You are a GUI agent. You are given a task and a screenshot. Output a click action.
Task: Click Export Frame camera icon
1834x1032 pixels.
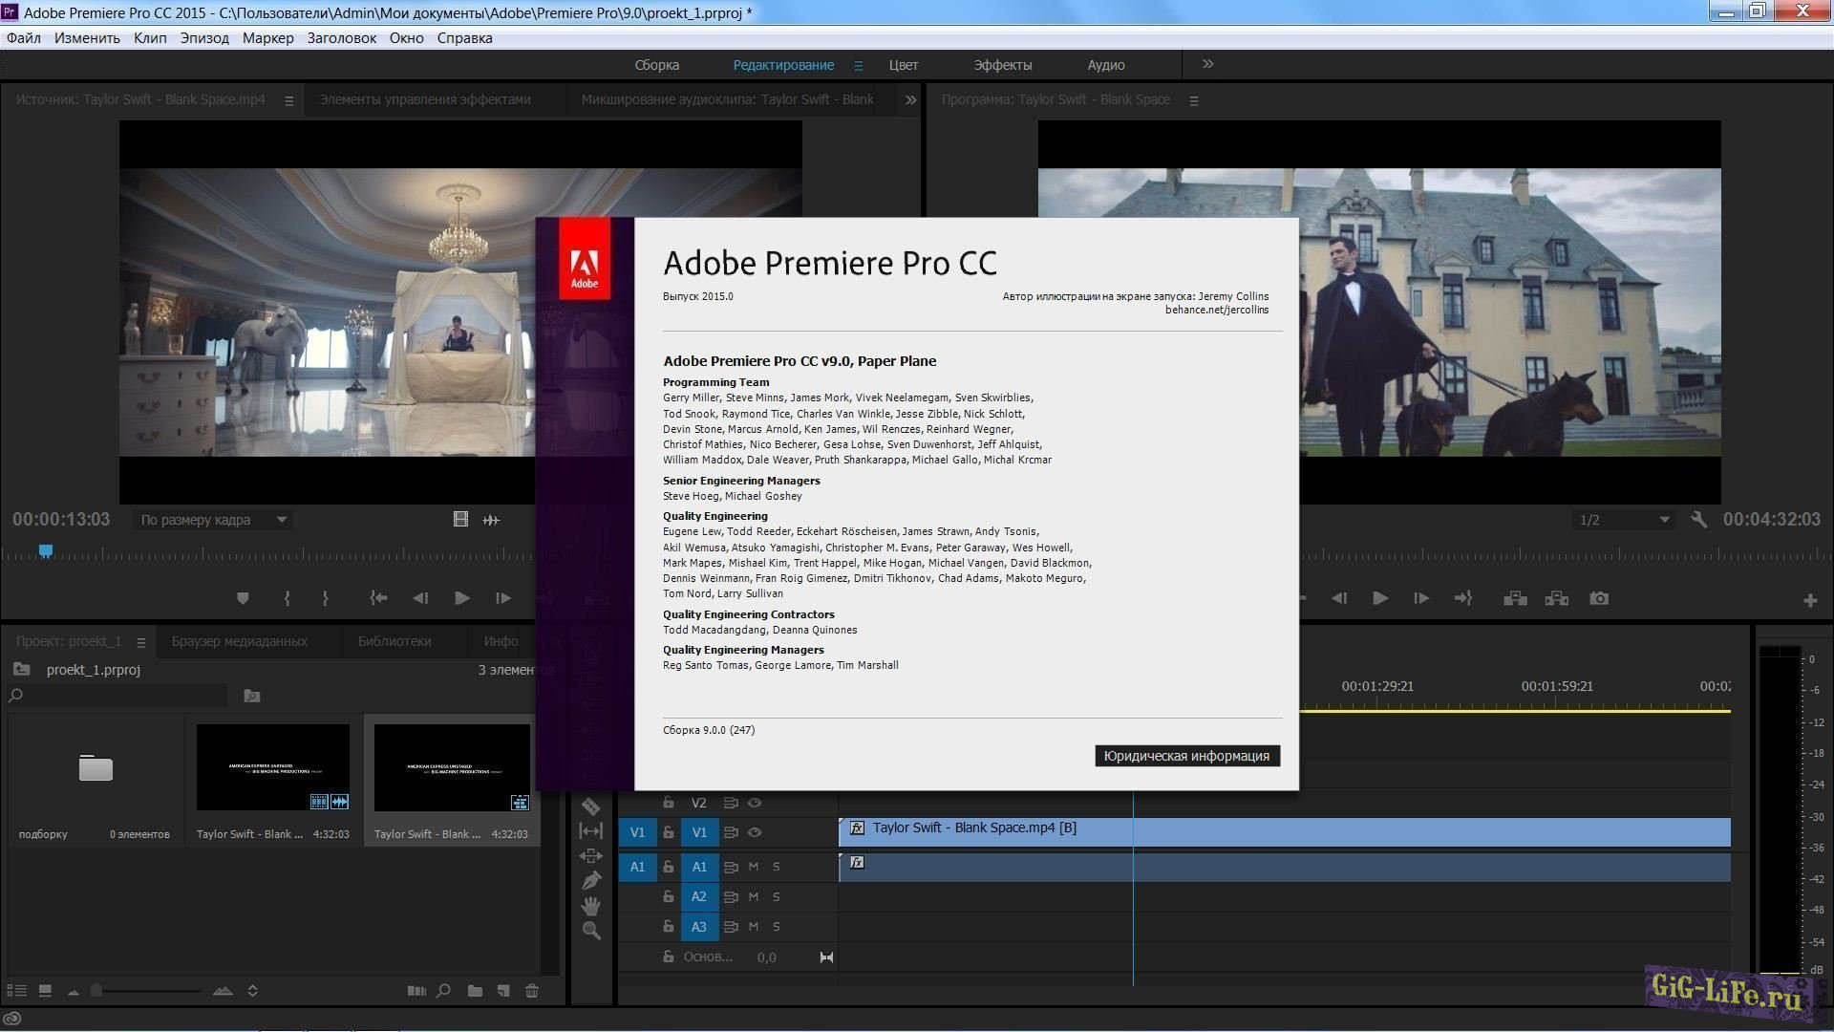coord(1599,598)
